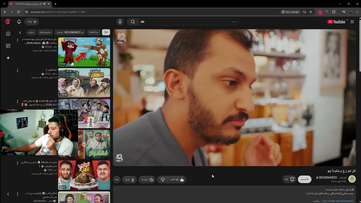Go back with the browser back arrow
Image resolution: width=361 pixels, height=203 pixels.
(5, 12)
